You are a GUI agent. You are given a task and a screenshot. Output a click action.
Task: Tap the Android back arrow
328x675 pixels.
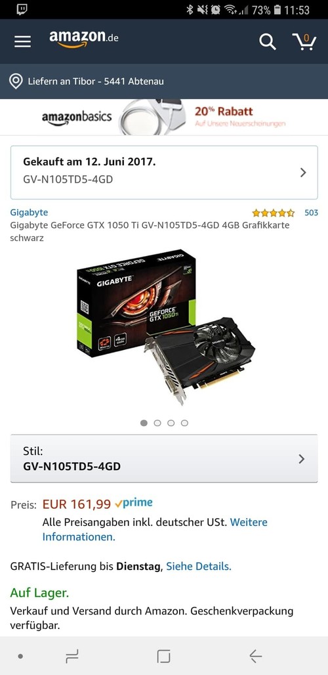[x=255, y=656]
